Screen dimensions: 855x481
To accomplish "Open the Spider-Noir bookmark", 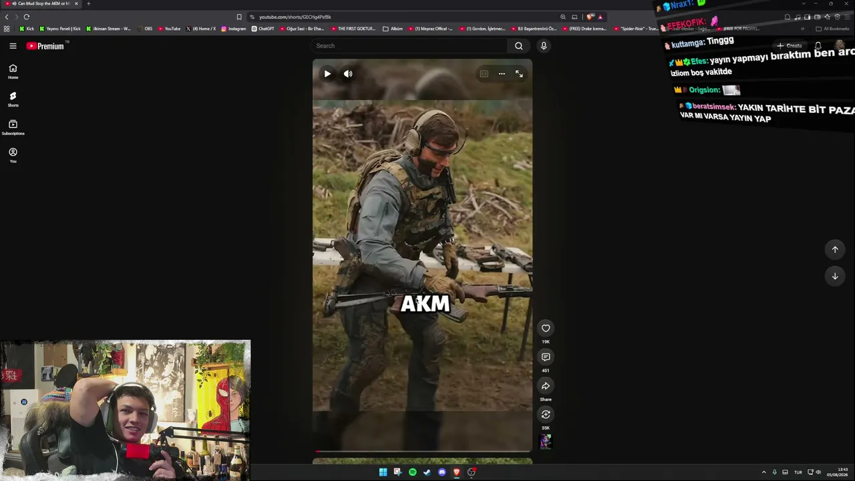I will [x=635, y=29].
